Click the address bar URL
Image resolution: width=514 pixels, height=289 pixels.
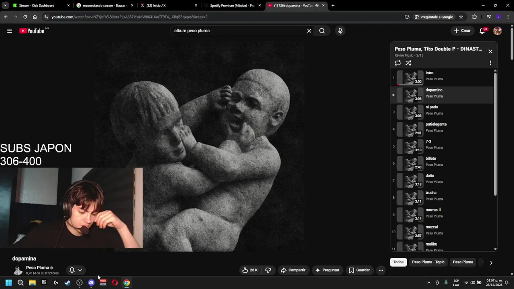point(130,17)
